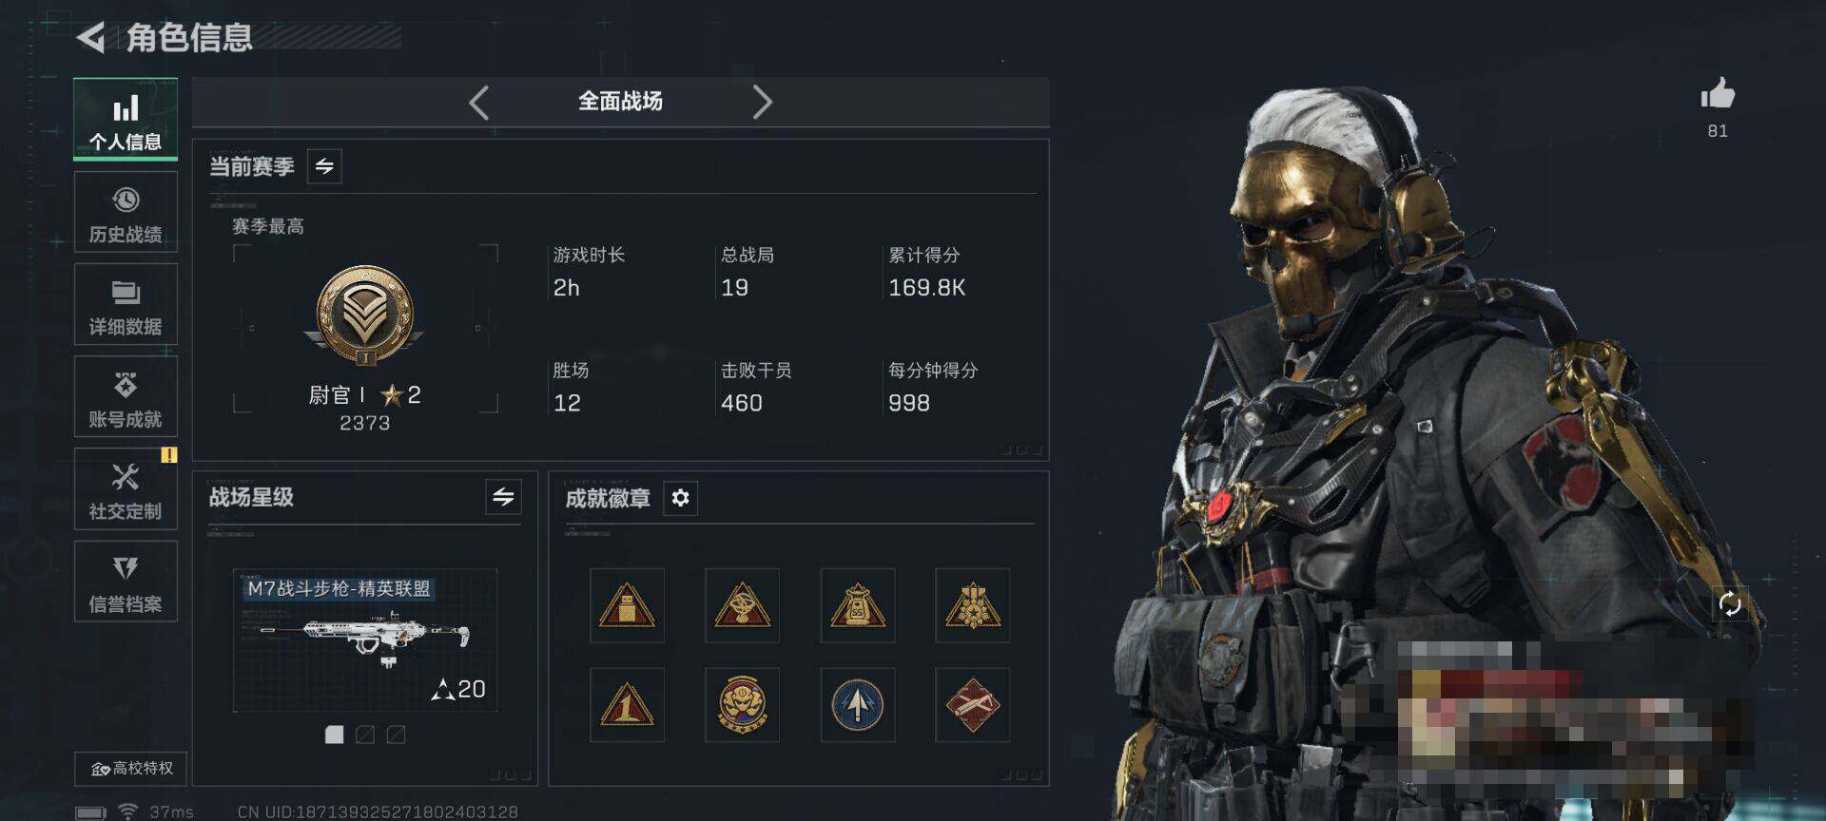Switch to the 详细数据 tab
Viewport: 1826px width, 821px height.
(x=126, y=305)
